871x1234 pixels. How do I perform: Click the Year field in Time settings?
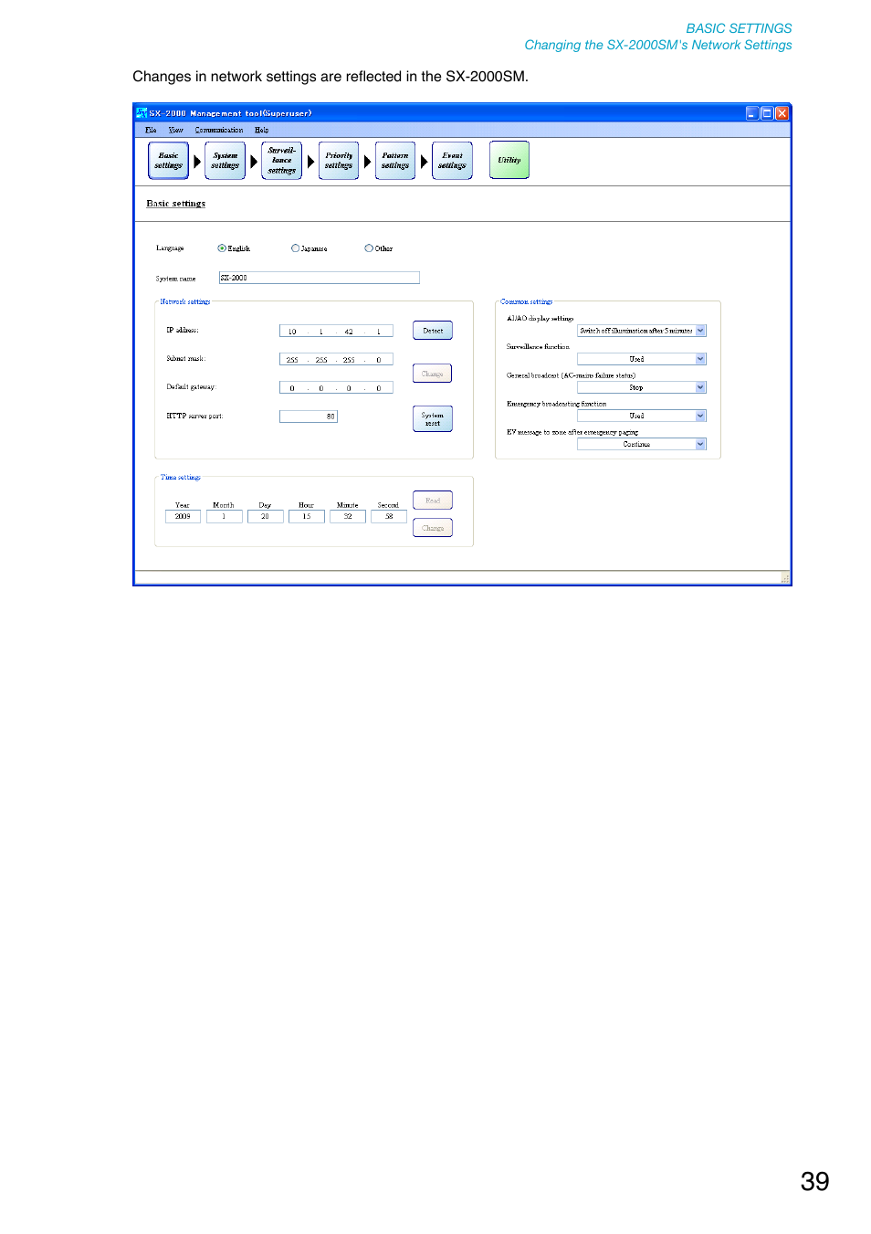click(x=183, y=517)
